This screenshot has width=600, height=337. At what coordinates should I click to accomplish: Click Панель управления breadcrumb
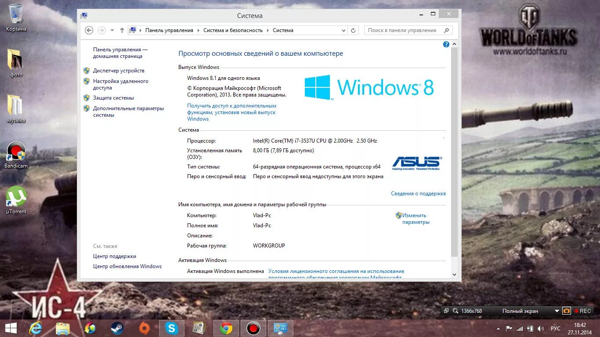(x=169, y=30)
